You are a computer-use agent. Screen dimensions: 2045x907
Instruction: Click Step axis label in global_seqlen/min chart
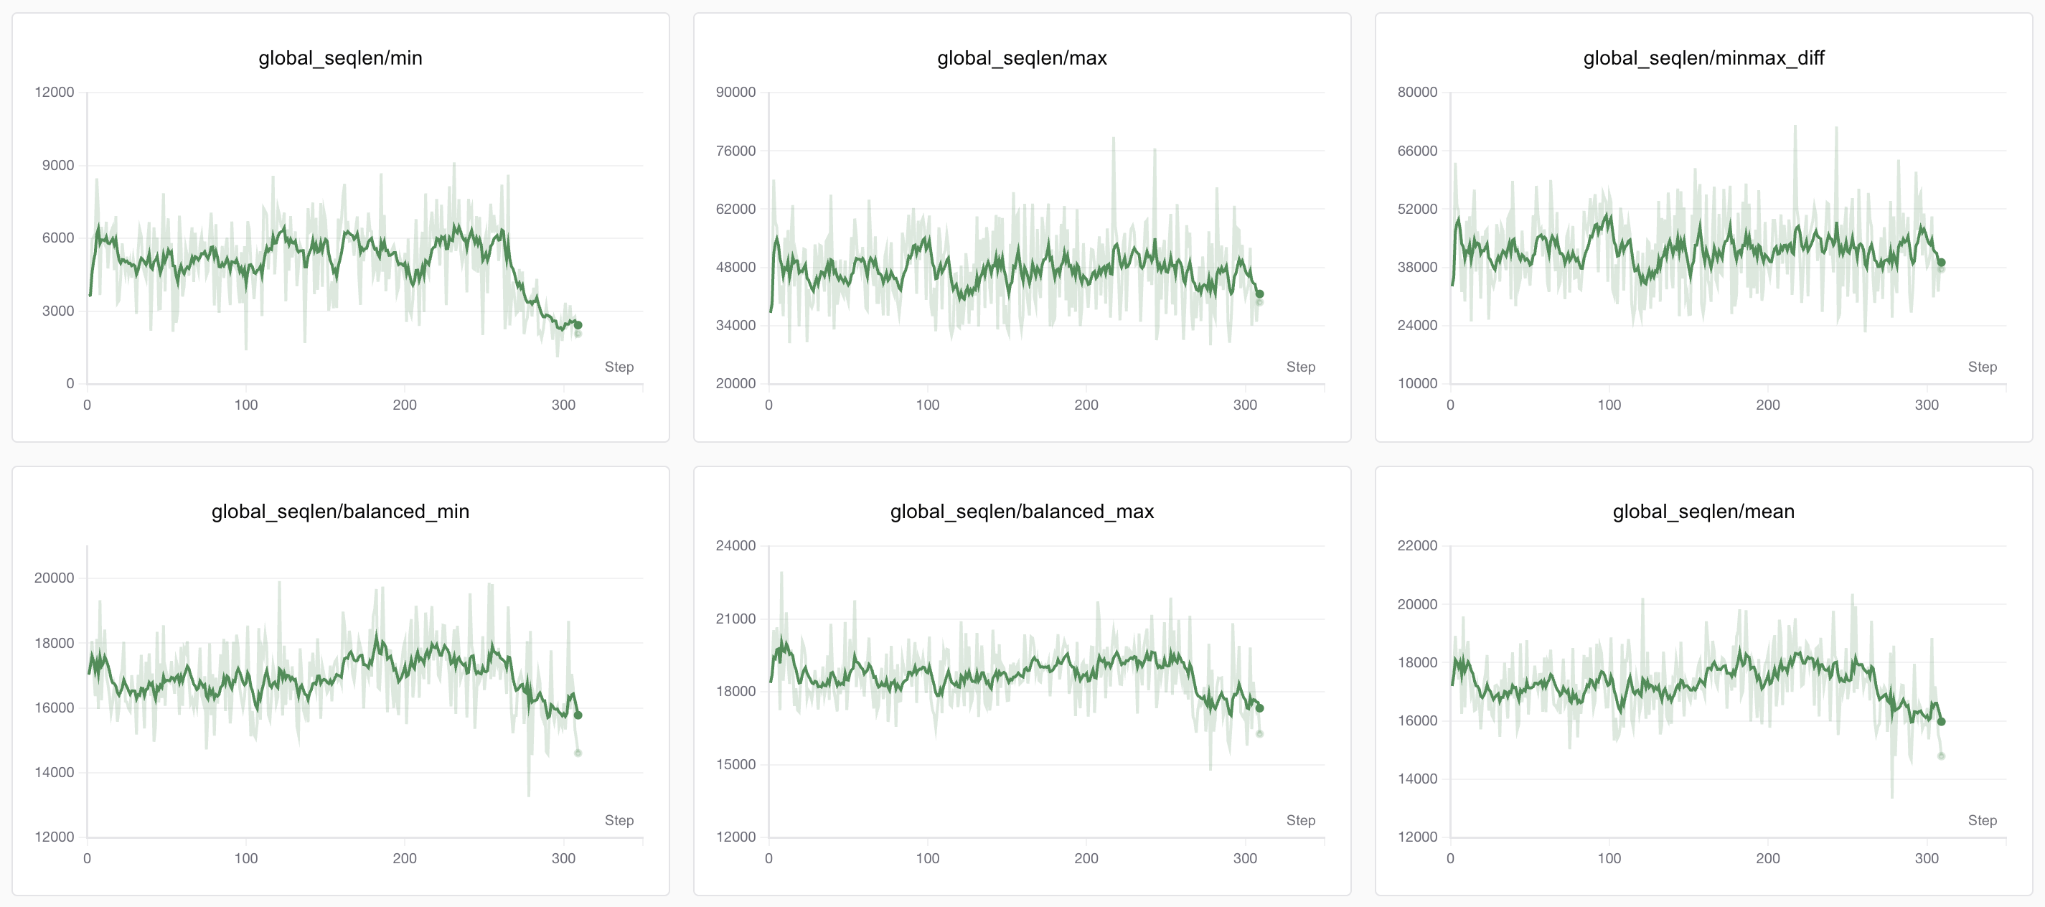coord(619,367)
